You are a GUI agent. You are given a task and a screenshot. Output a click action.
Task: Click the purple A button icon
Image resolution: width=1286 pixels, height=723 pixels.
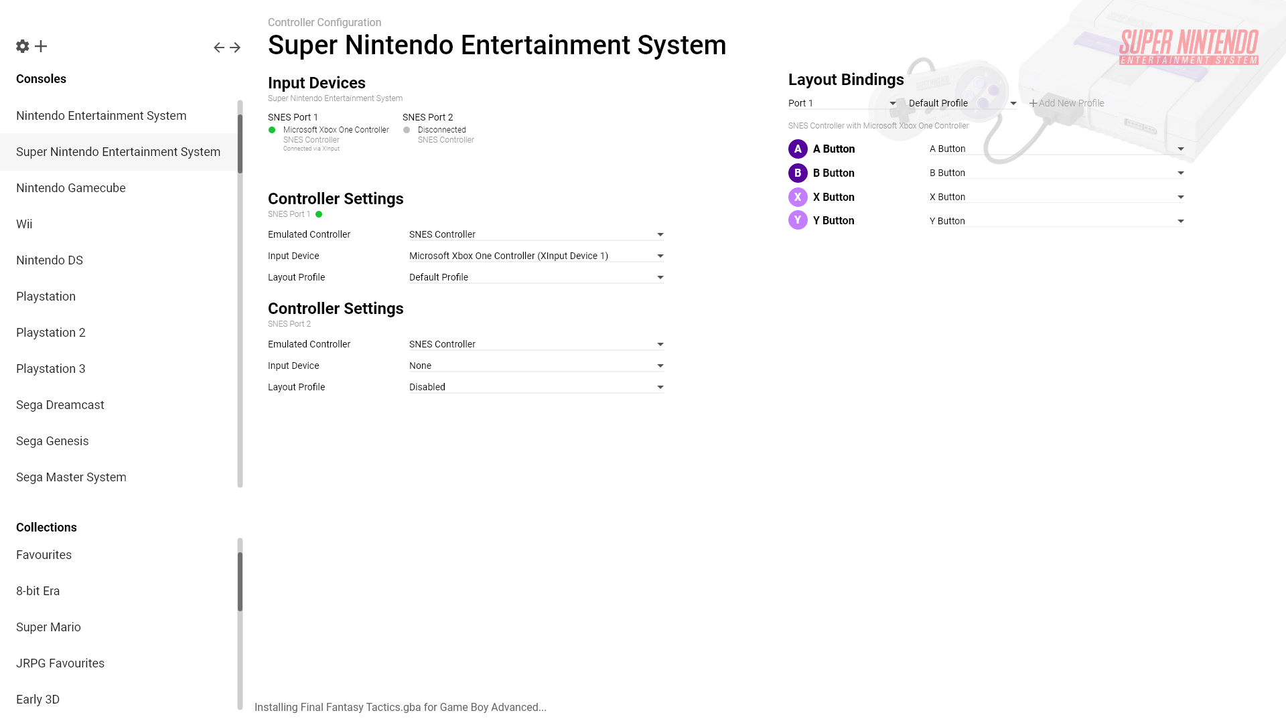(x=798, y=149)
